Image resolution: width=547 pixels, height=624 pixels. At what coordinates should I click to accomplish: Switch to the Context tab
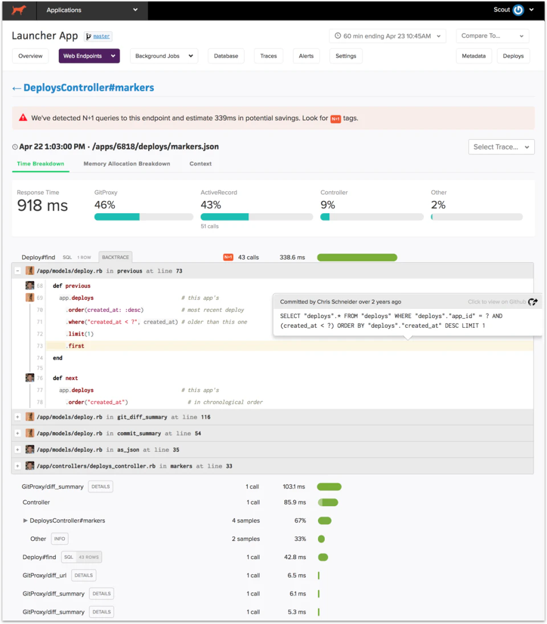(x=200, y=164)
